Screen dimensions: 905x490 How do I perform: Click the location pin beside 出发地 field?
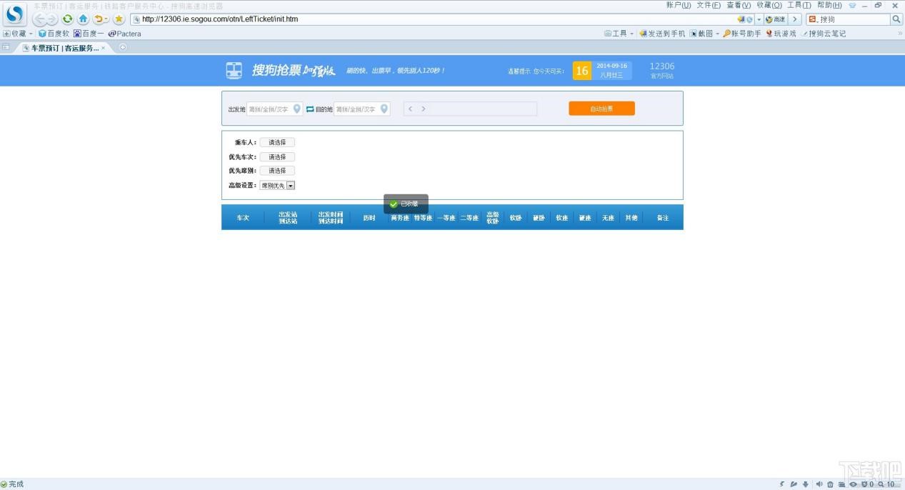(x=295, y=109)
